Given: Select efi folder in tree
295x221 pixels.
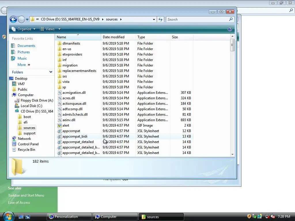Looking at the screenshot, I should click(25, 122).
